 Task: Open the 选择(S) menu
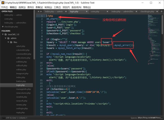pyautogui.click(x=22, y=7)
